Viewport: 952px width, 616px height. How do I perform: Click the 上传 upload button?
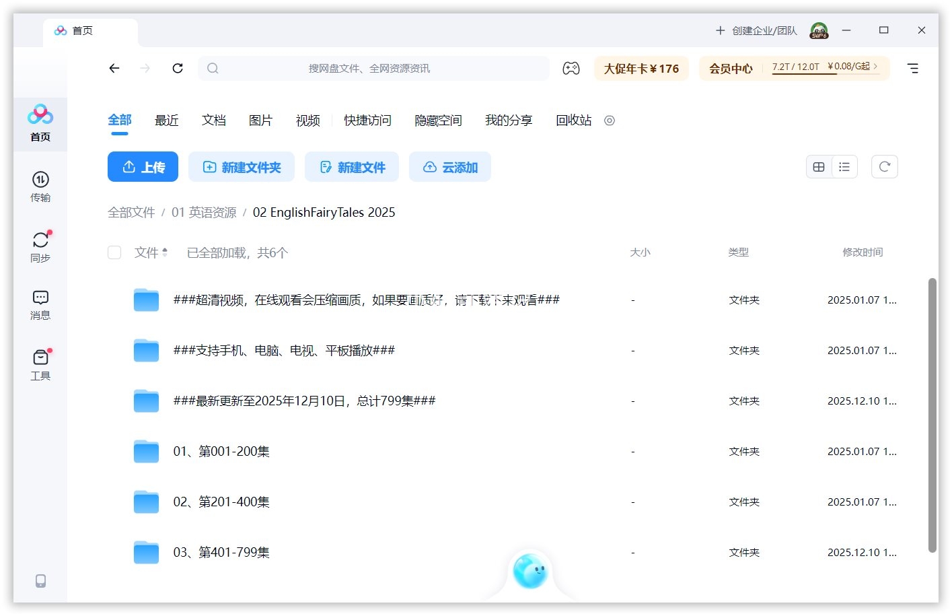coord(143,166)
